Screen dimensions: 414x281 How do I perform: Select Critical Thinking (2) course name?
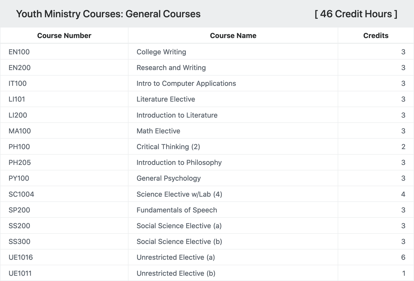tap(168, 147)
